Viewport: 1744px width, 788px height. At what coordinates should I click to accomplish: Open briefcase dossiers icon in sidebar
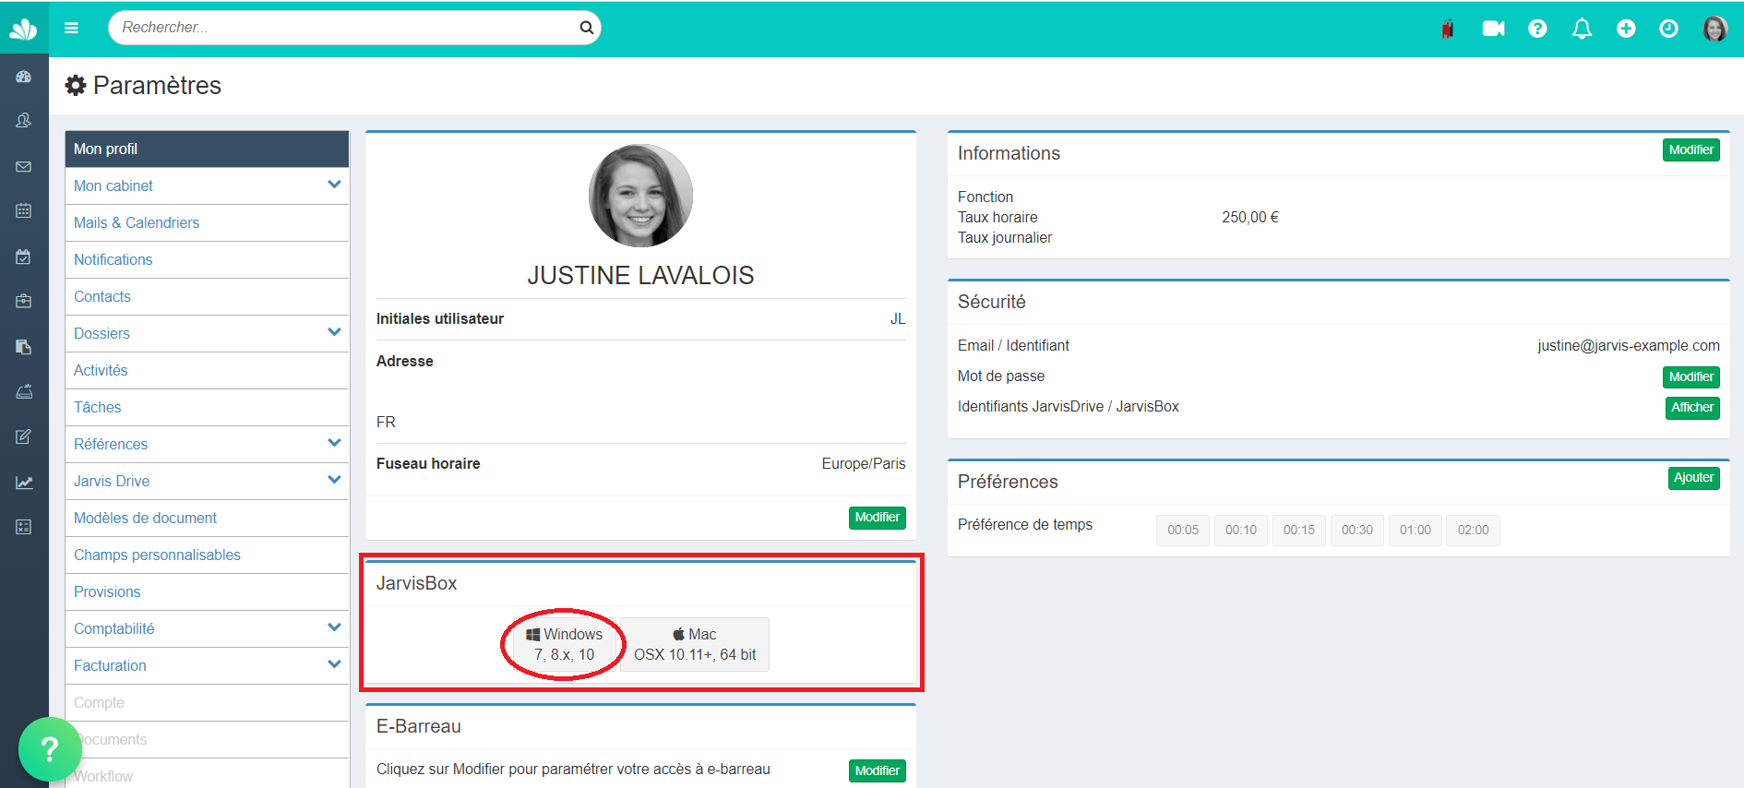[24, 301]
